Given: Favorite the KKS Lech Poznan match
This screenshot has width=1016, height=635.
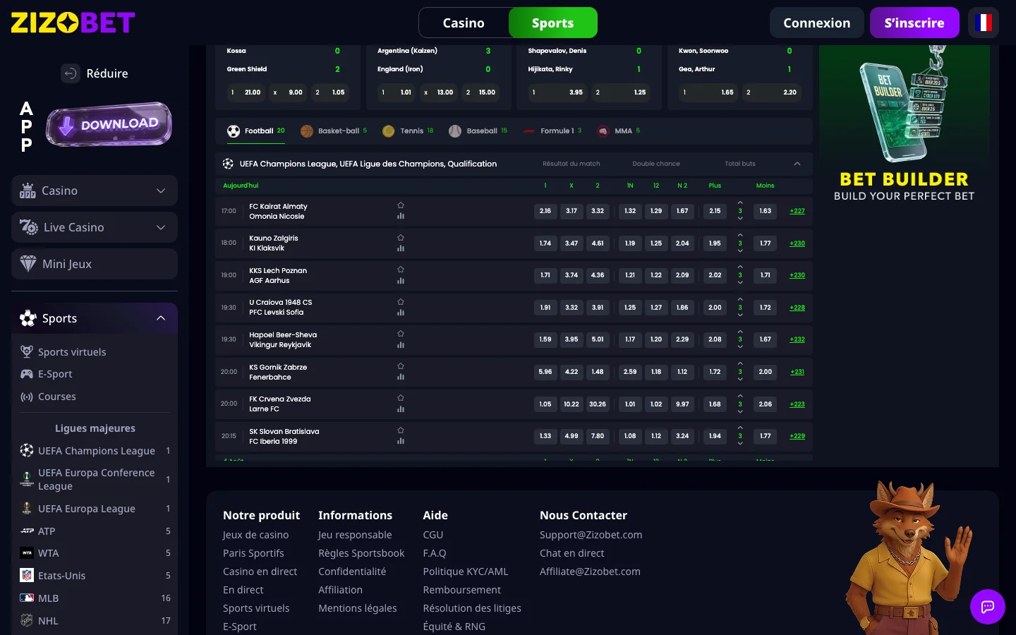Looking at the screenshot, I should (401, 270).
